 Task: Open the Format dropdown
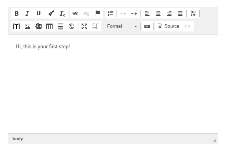(x=122, y=26)
